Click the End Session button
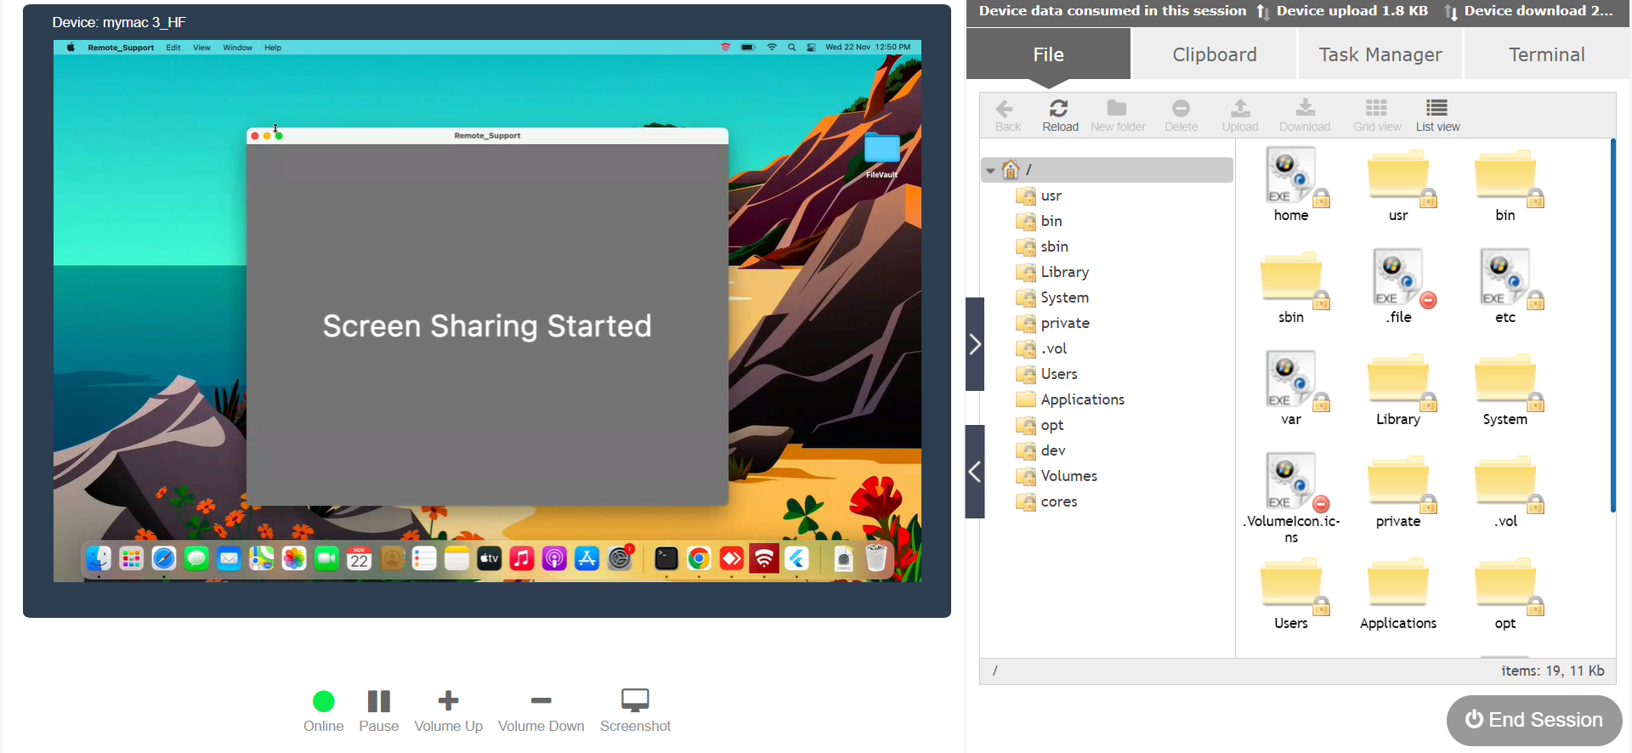This screenshot has width=1632, height=753. tap(1533, 720)
